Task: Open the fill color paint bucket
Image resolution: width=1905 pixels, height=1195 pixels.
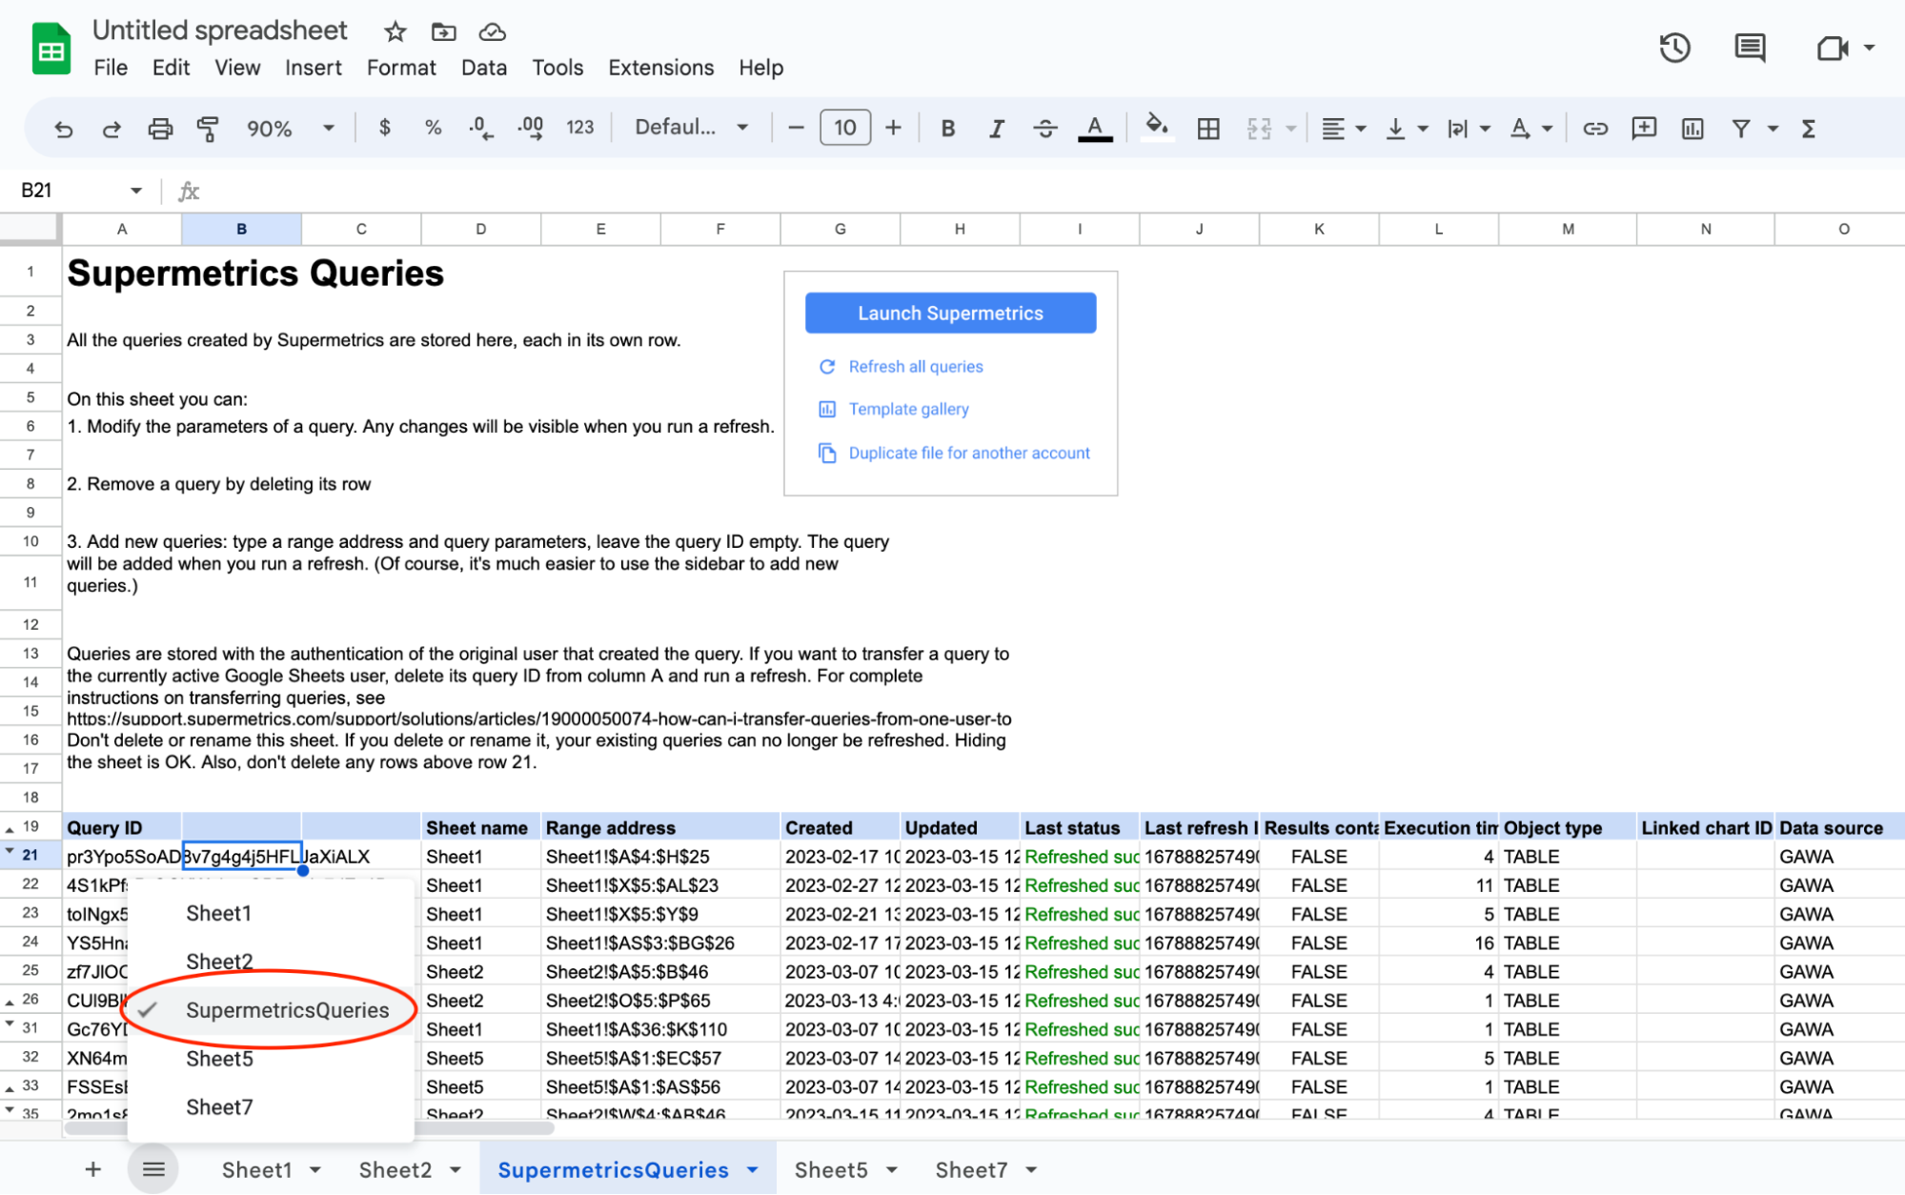Action: point(1156,127)
